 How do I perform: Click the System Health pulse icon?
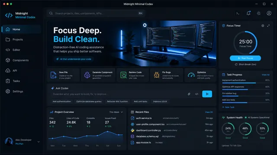point(223,118)
